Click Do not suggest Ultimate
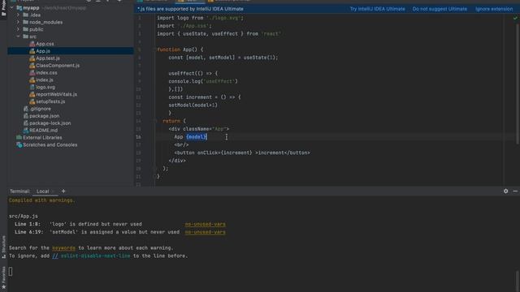 (x=440, y=9)
